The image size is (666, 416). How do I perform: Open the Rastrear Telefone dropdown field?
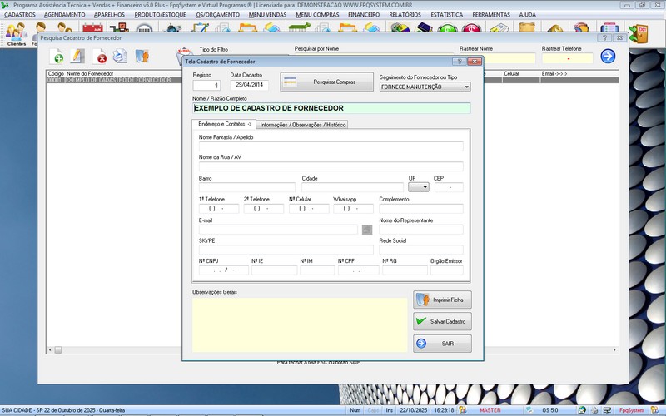[567, 59]
